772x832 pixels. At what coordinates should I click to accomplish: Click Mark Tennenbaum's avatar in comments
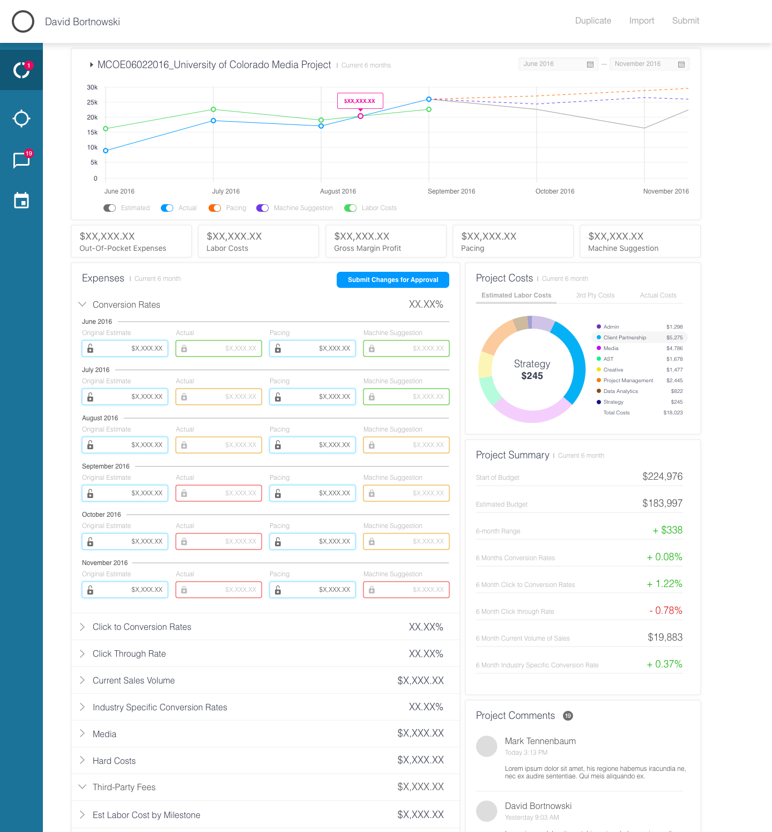point(487,746)
